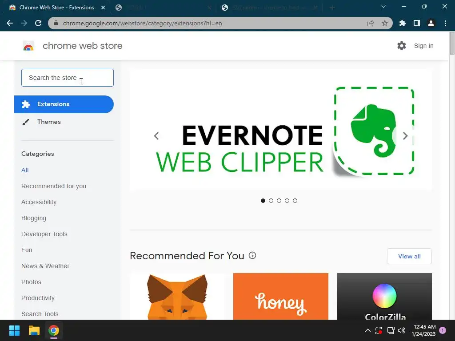Open the ColorZilla extension card
This screenshot has height=341, width=455.
click(x=384, y=296)
